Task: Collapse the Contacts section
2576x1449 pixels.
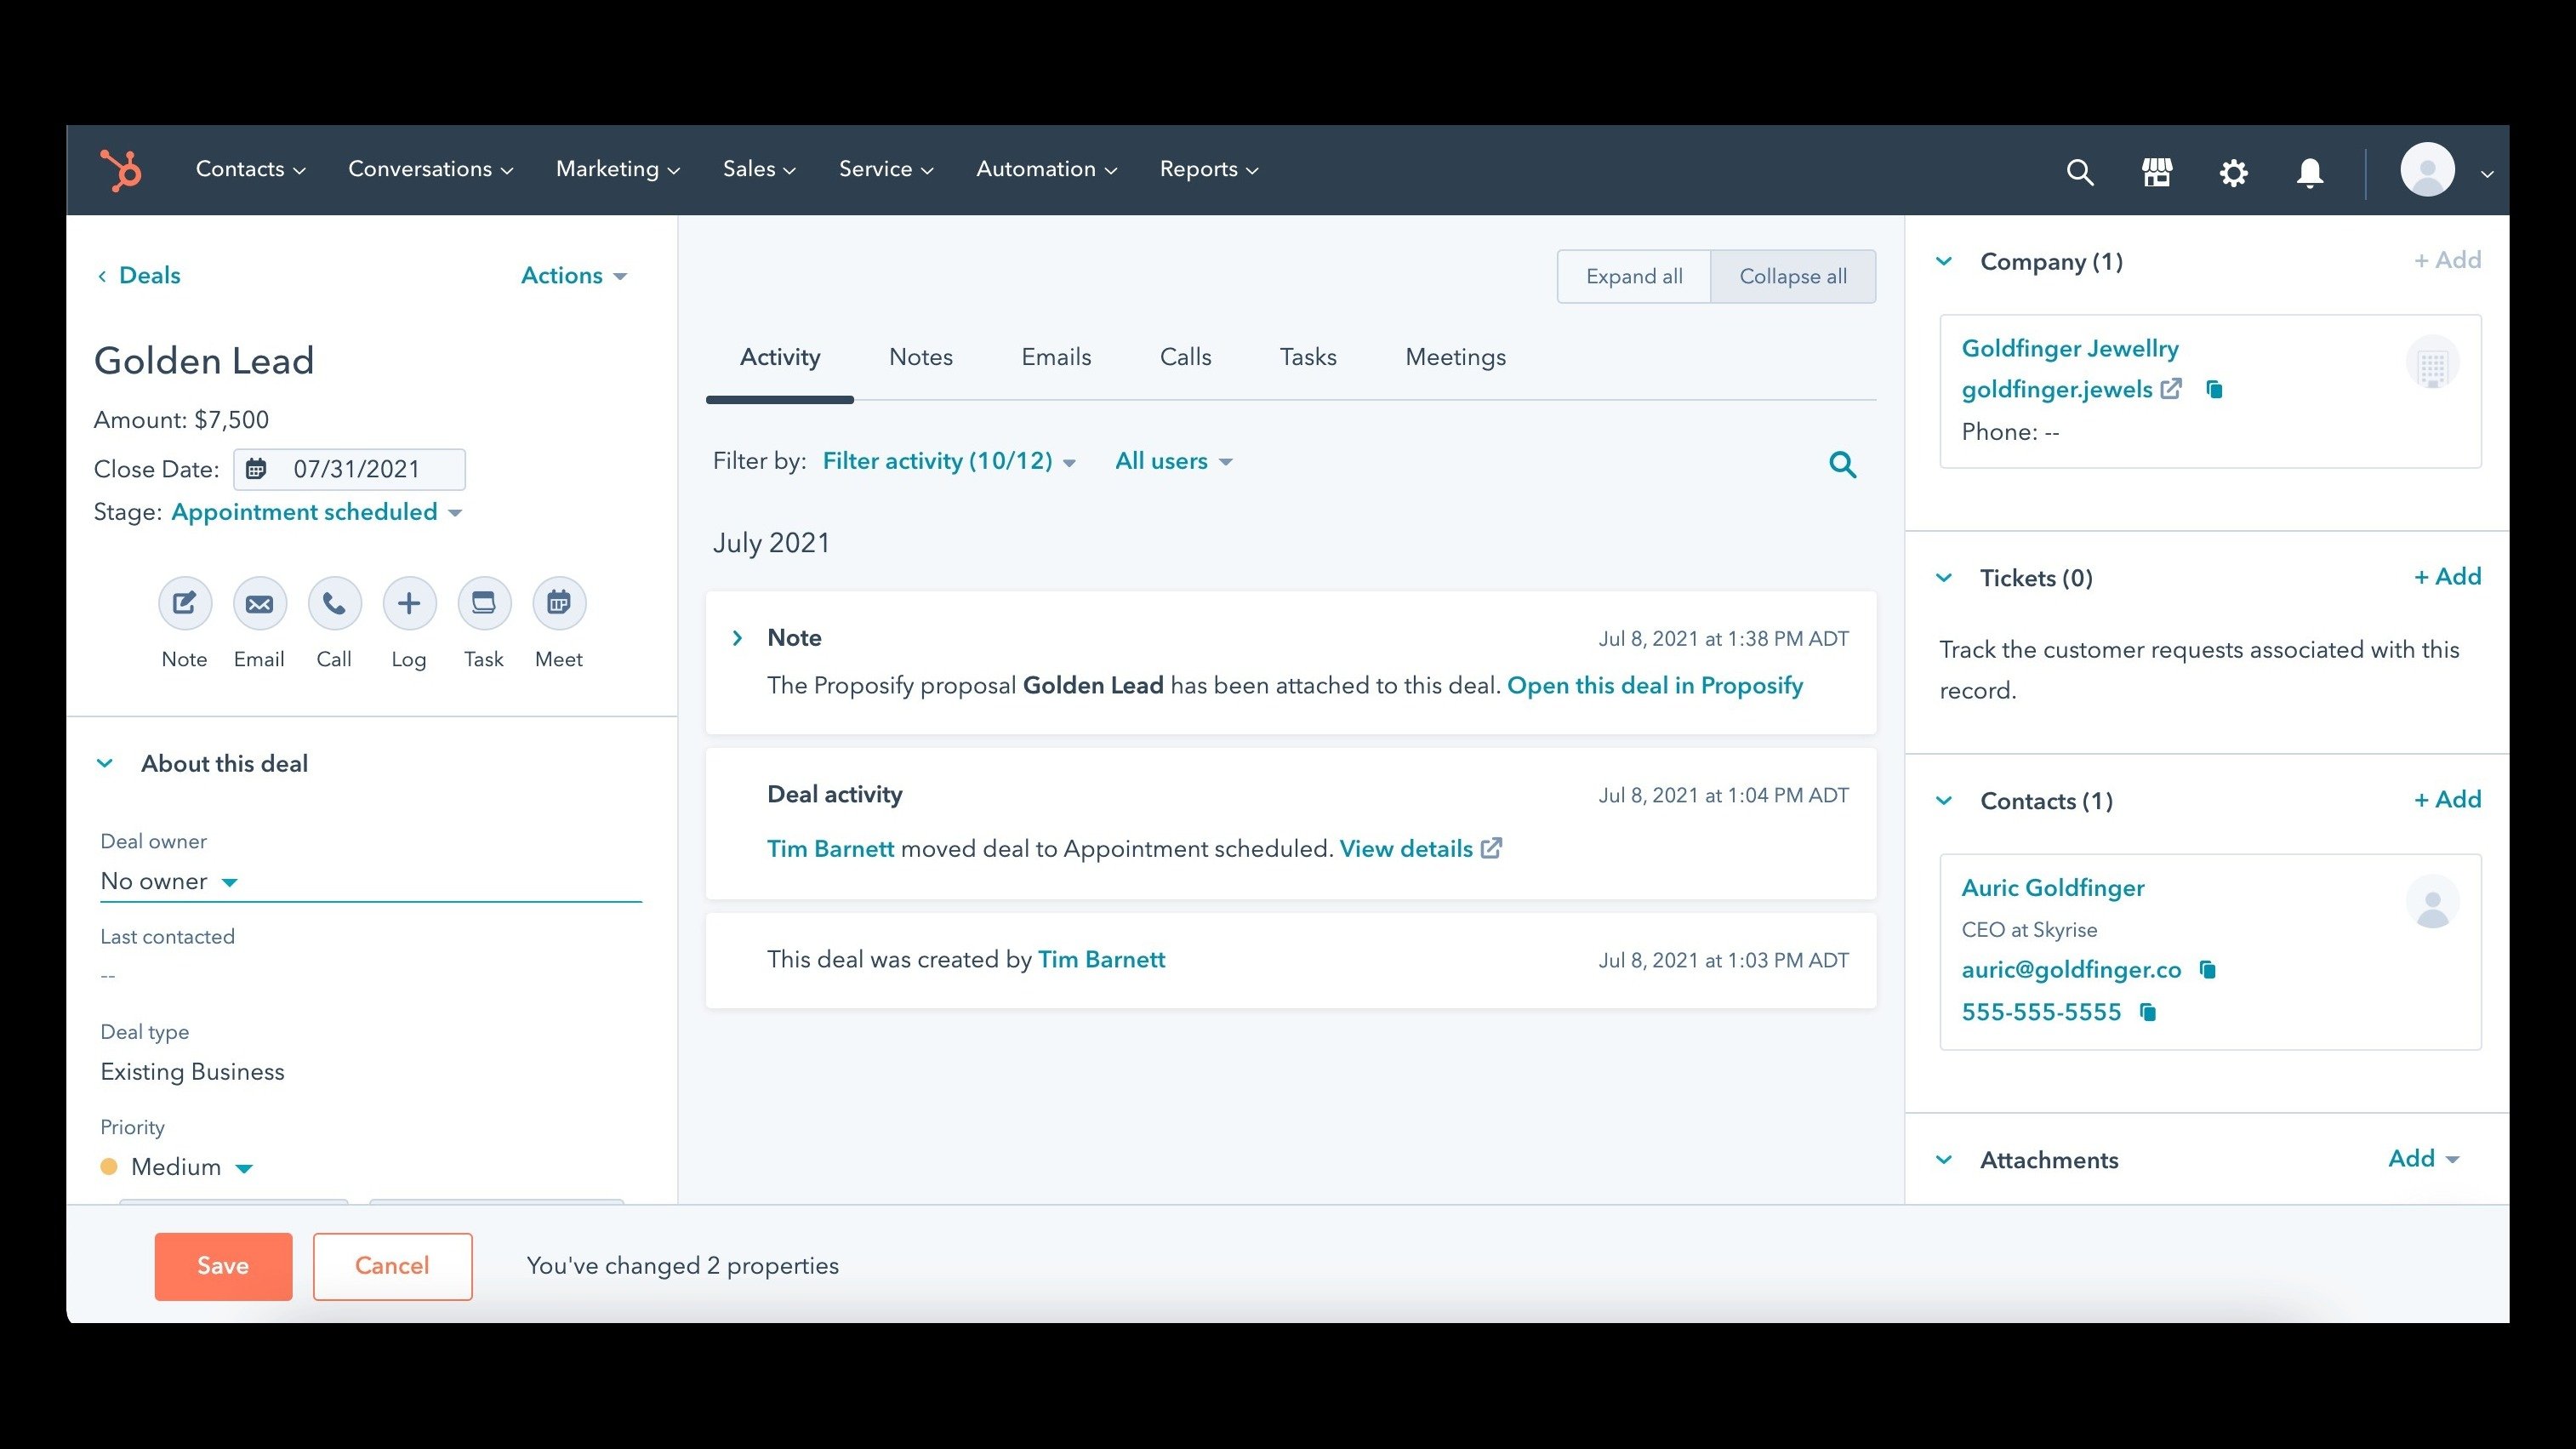Action: click(1945, 800)
